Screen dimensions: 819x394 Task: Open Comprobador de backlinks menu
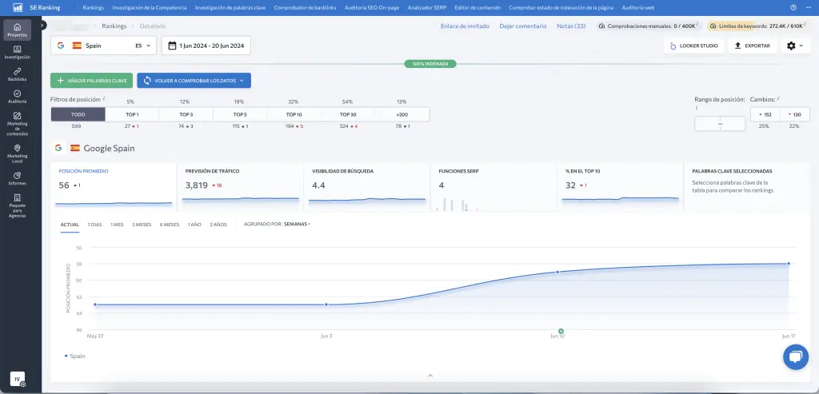point(305,8)
